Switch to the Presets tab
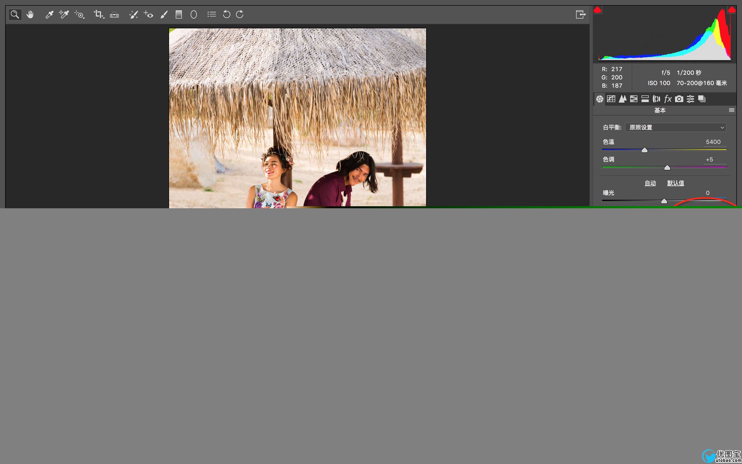Viewport: 742px width, 464px height. pyautogui.click(x=690, y=99)
